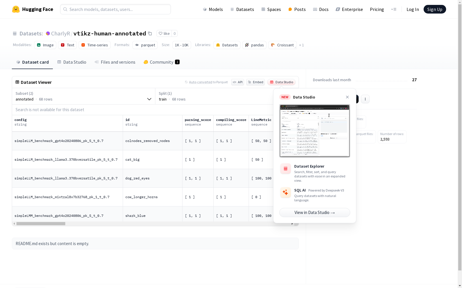
Task: Click the Data Studio preview thumbnail
Action: click(315, 131)
